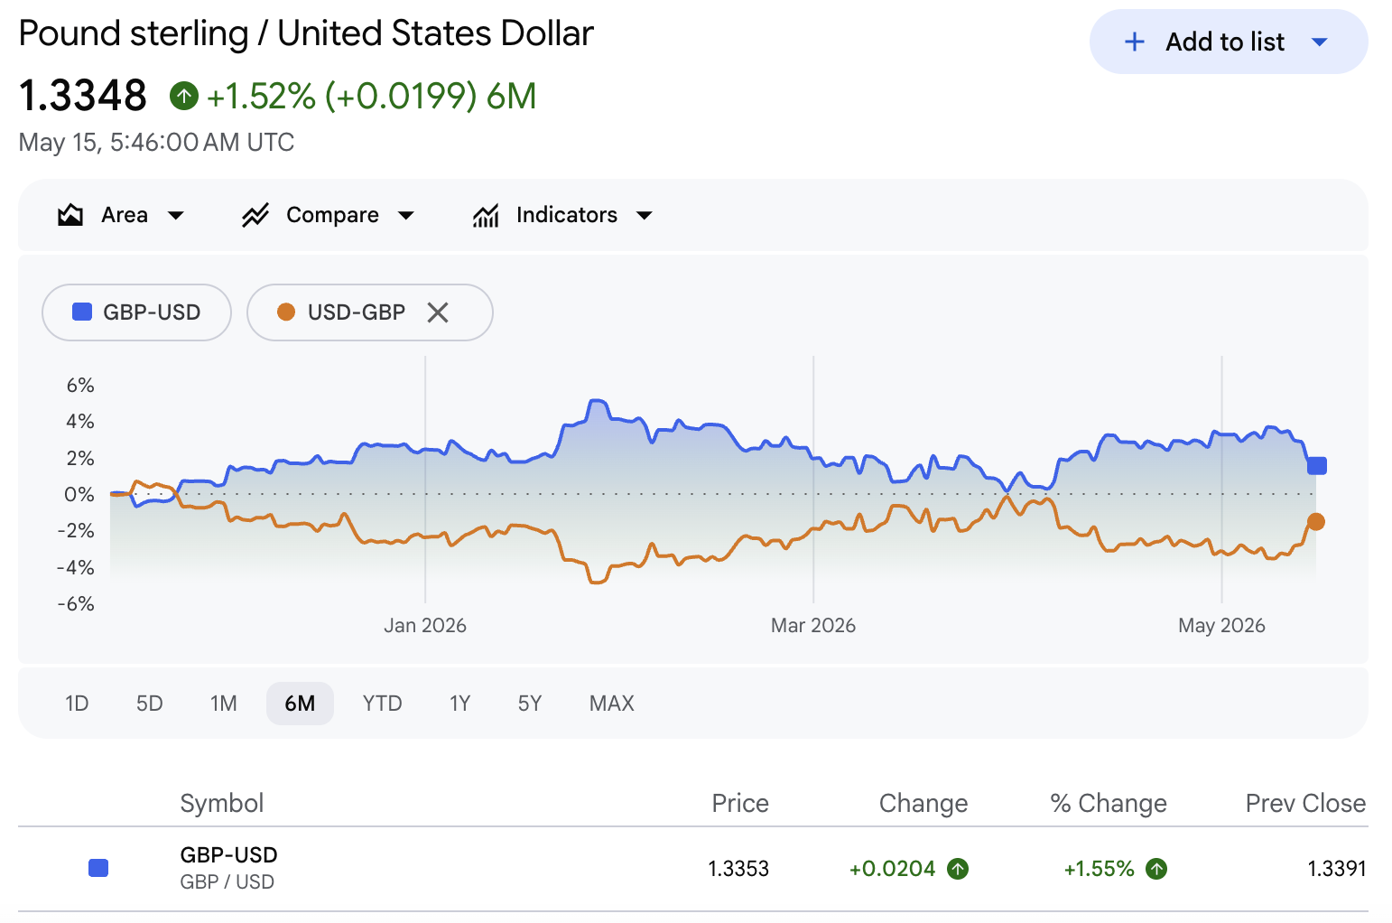Click the +0.0204 change value in table
This screenshot has width=1392, height=923.
pyautogui.click(x=892, y=869)
